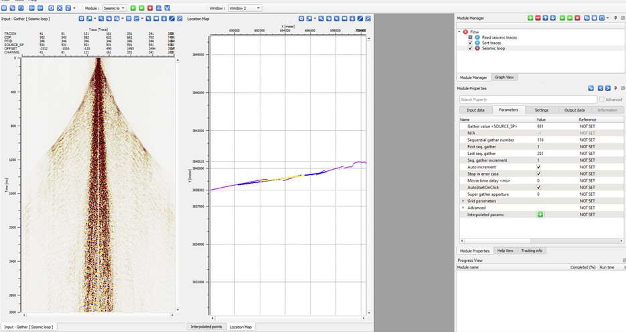
Task: Open the Graph View tab
Action: [x=505, y=77]
